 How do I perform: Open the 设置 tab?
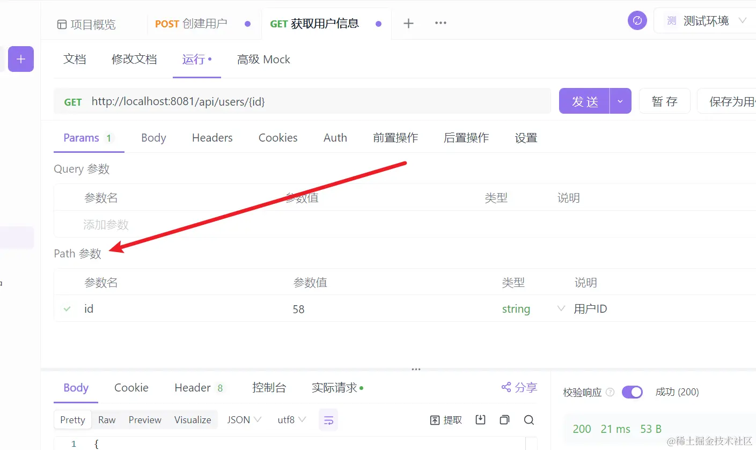tap(526, 138)
